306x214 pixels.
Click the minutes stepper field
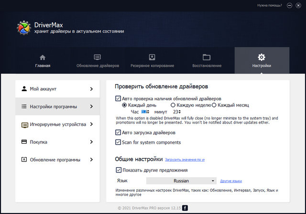(x=177, y=112)
